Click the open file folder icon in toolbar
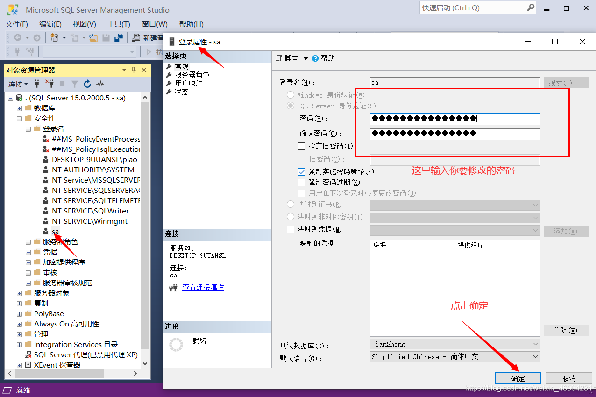 (x=93, y=38)
